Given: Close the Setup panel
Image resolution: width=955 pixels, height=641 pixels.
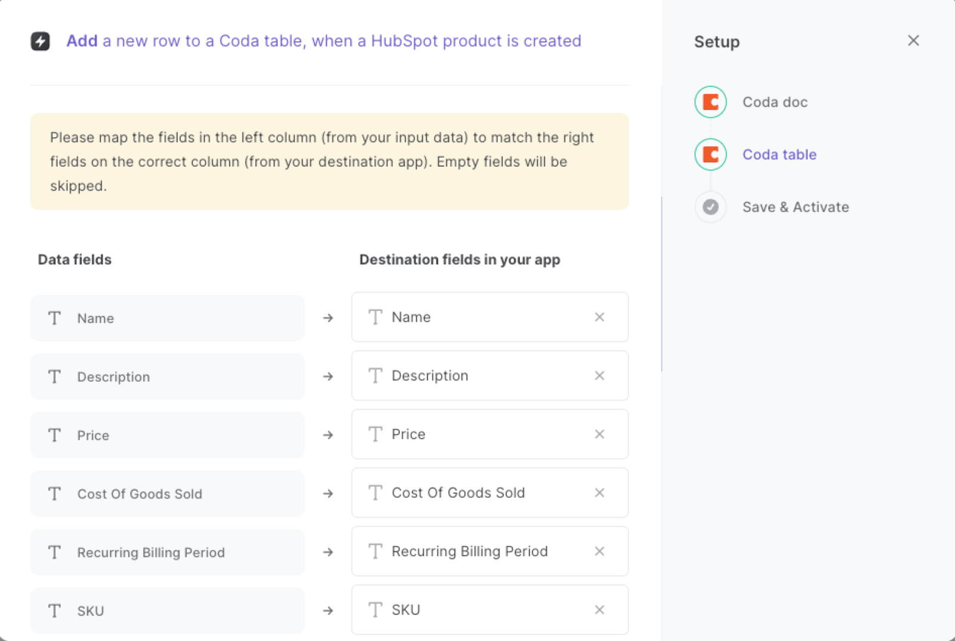Looking at the screenshot, I should pyautogui.click(x=913, y=41).
